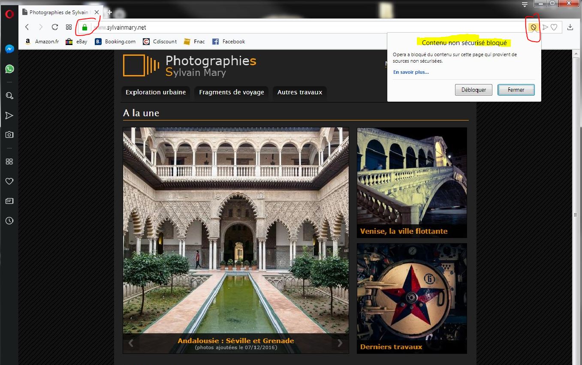The height and width of the screenshot is (365, 582).
Task: Open the Opera main menu logo
Action: [x=9, y=14]
